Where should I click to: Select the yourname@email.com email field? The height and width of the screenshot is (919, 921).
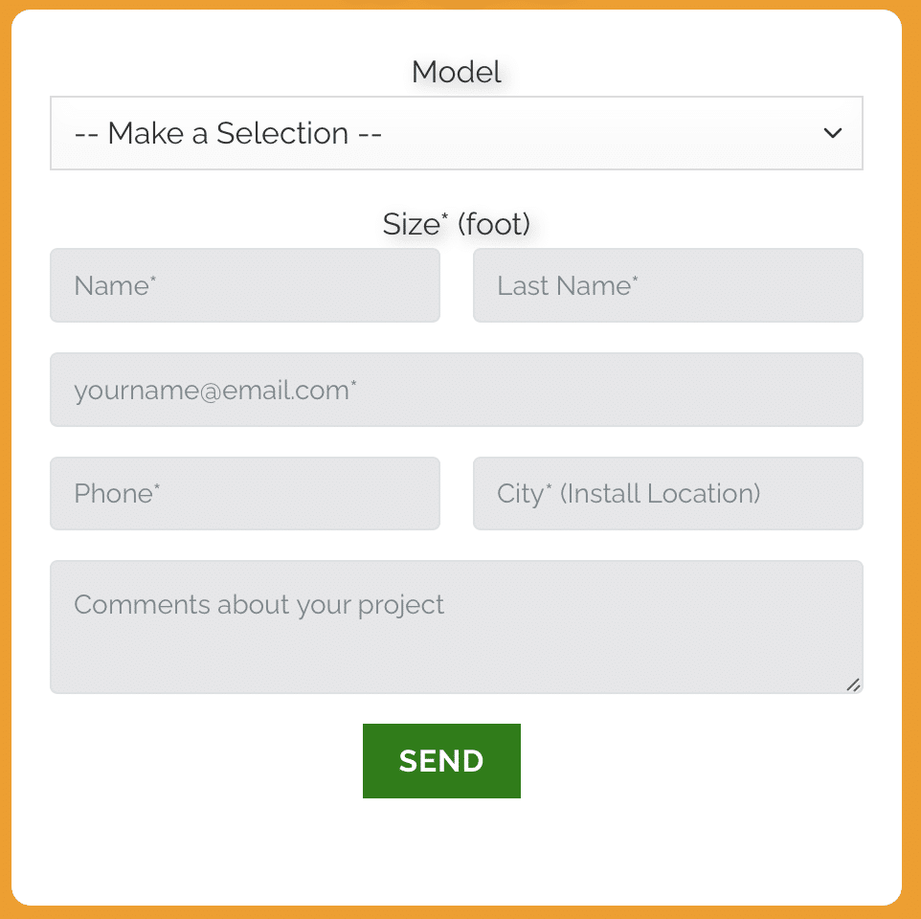456,390
